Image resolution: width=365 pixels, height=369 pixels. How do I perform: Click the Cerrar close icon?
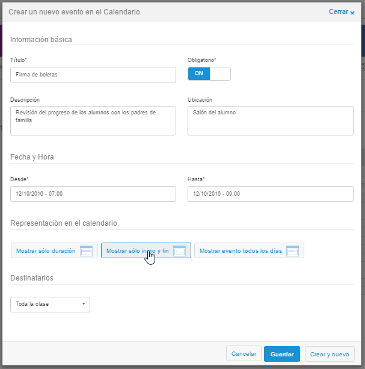(352, 12)
